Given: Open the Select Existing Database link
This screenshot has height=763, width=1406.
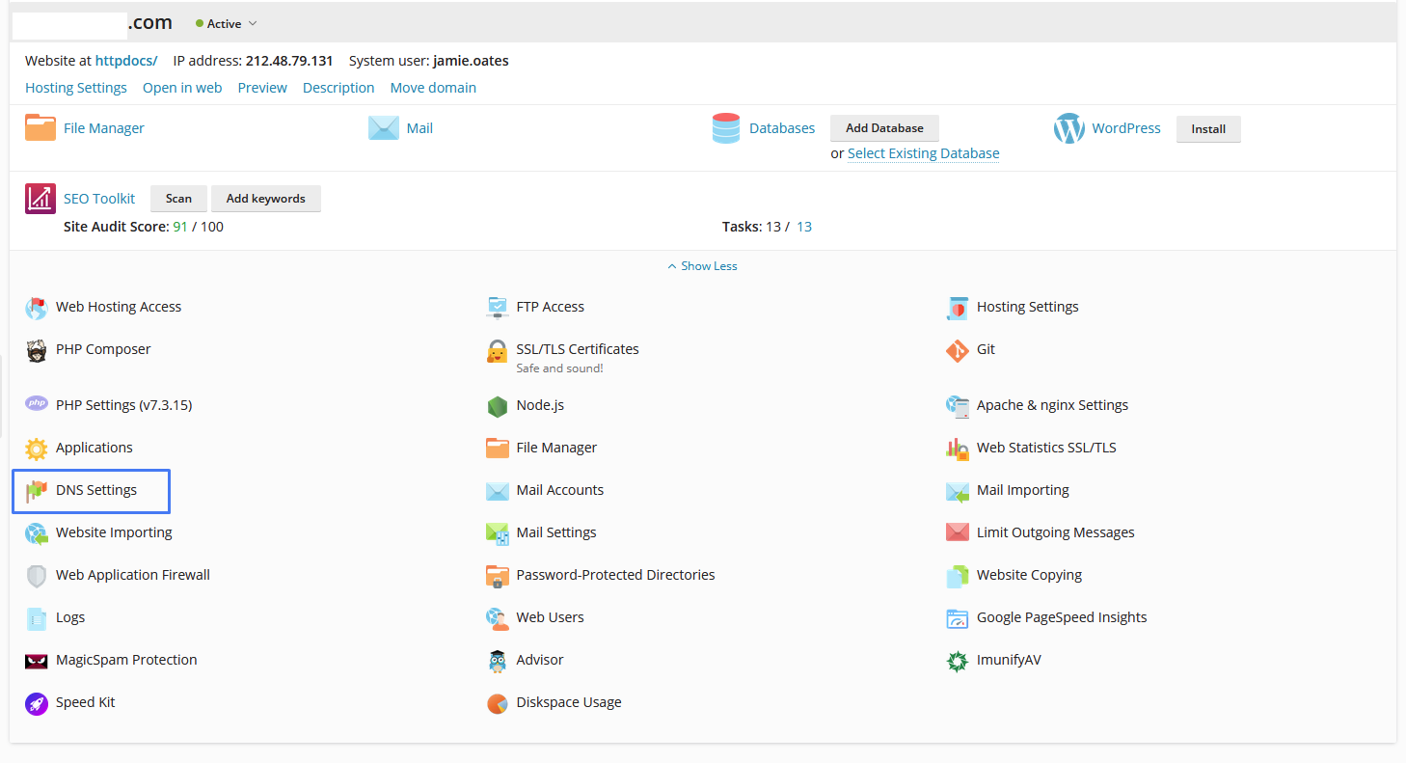Looking at the screenshot, I should click(923, 153).
